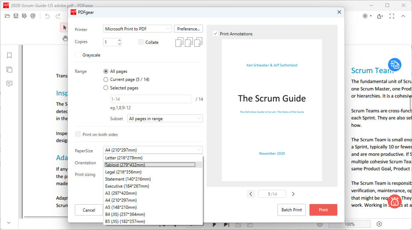Enable the Grayscale checkbox
Image resolution: width=412 pixels, height=230 pixels.
pos(78,55)
